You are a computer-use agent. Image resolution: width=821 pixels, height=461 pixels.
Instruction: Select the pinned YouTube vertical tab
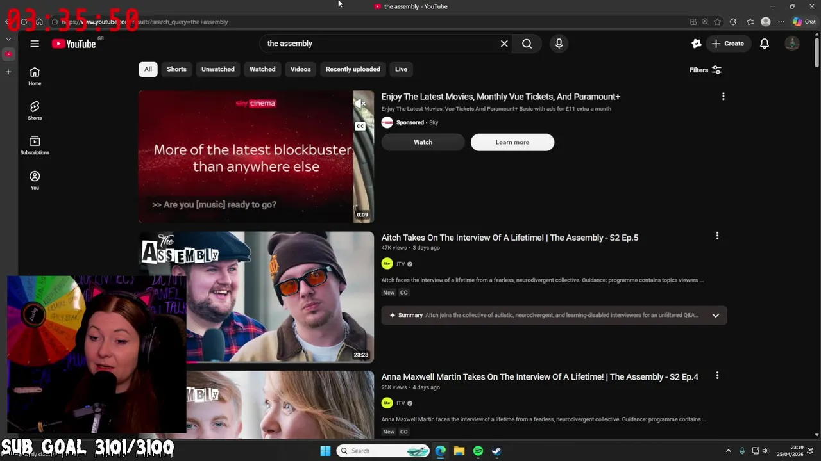[8, 54]
